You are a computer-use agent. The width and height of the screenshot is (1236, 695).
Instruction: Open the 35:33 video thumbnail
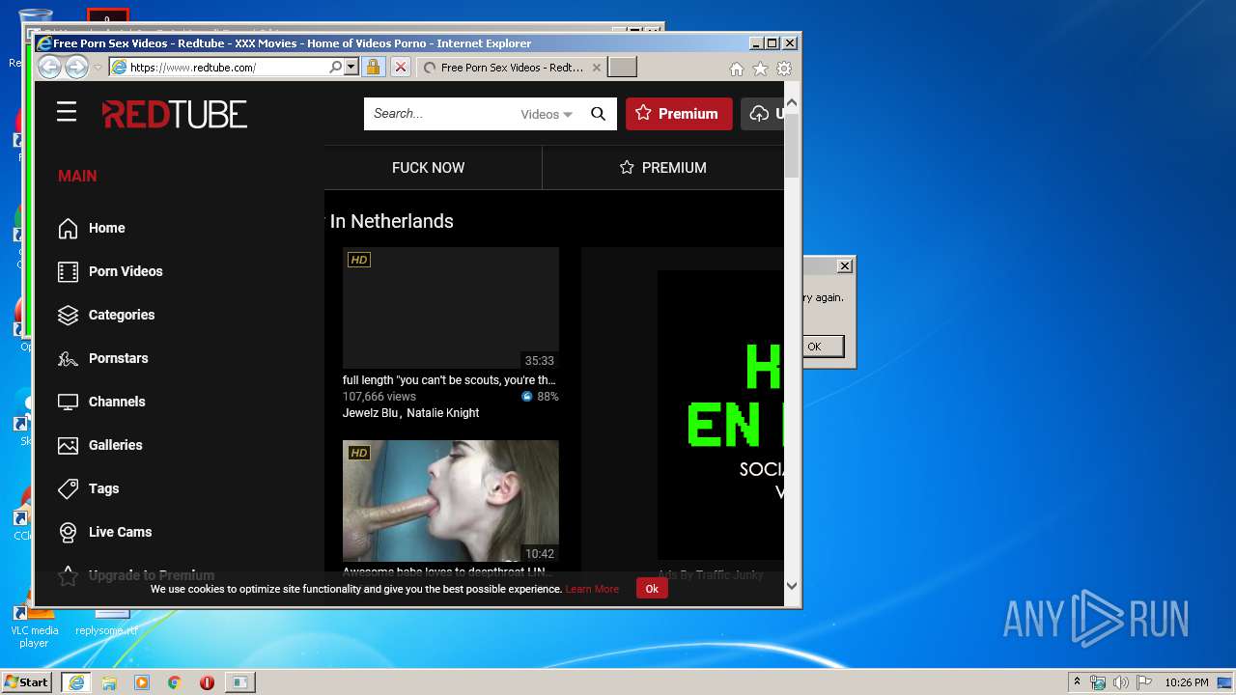[x=451, y=308]
